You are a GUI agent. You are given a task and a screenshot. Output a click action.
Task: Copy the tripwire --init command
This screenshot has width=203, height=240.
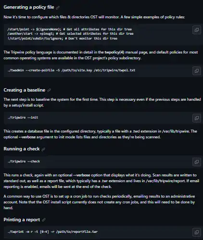197,118
